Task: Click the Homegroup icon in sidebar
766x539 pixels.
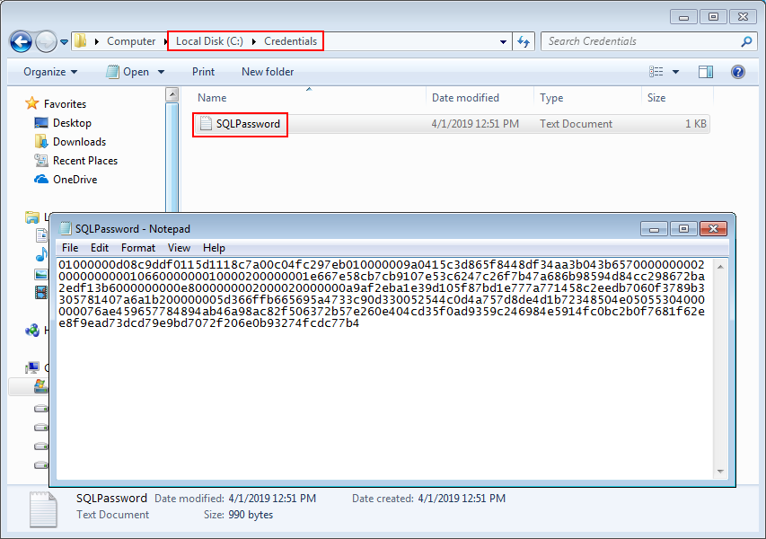Action: click(x=32, y=330)
